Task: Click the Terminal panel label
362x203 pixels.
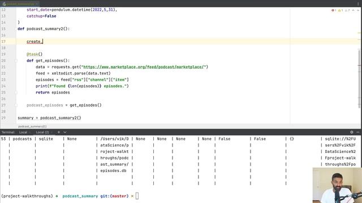Action: pyautogui.click(x=8, y=132)
